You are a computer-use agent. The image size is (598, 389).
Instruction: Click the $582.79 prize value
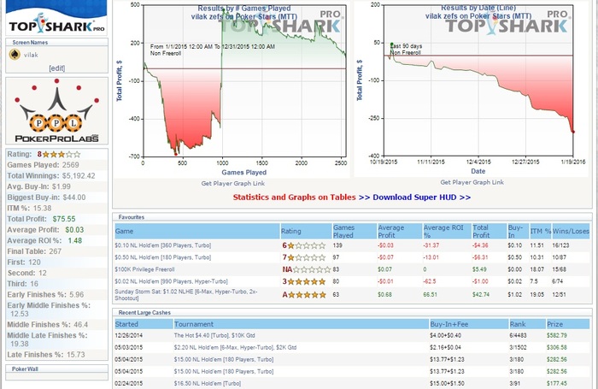pos(557,335)
